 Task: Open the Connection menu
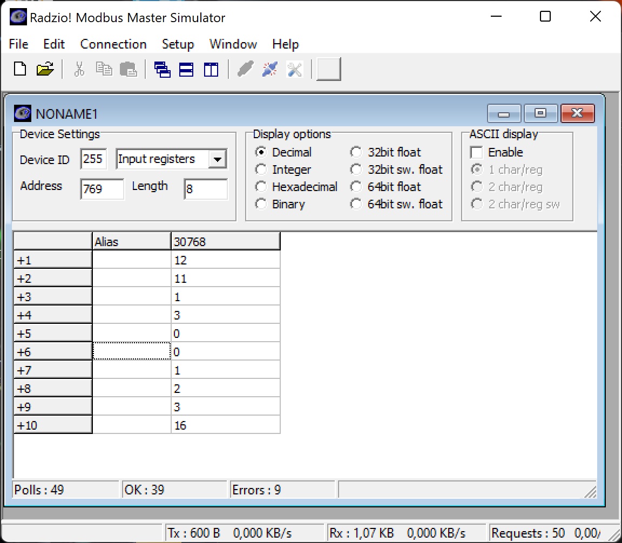coord(113,44)
